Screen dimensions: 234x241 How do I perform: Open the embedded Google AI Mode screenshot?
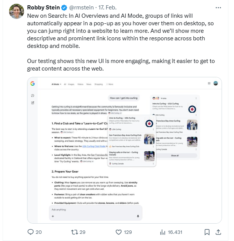point(124,151)
